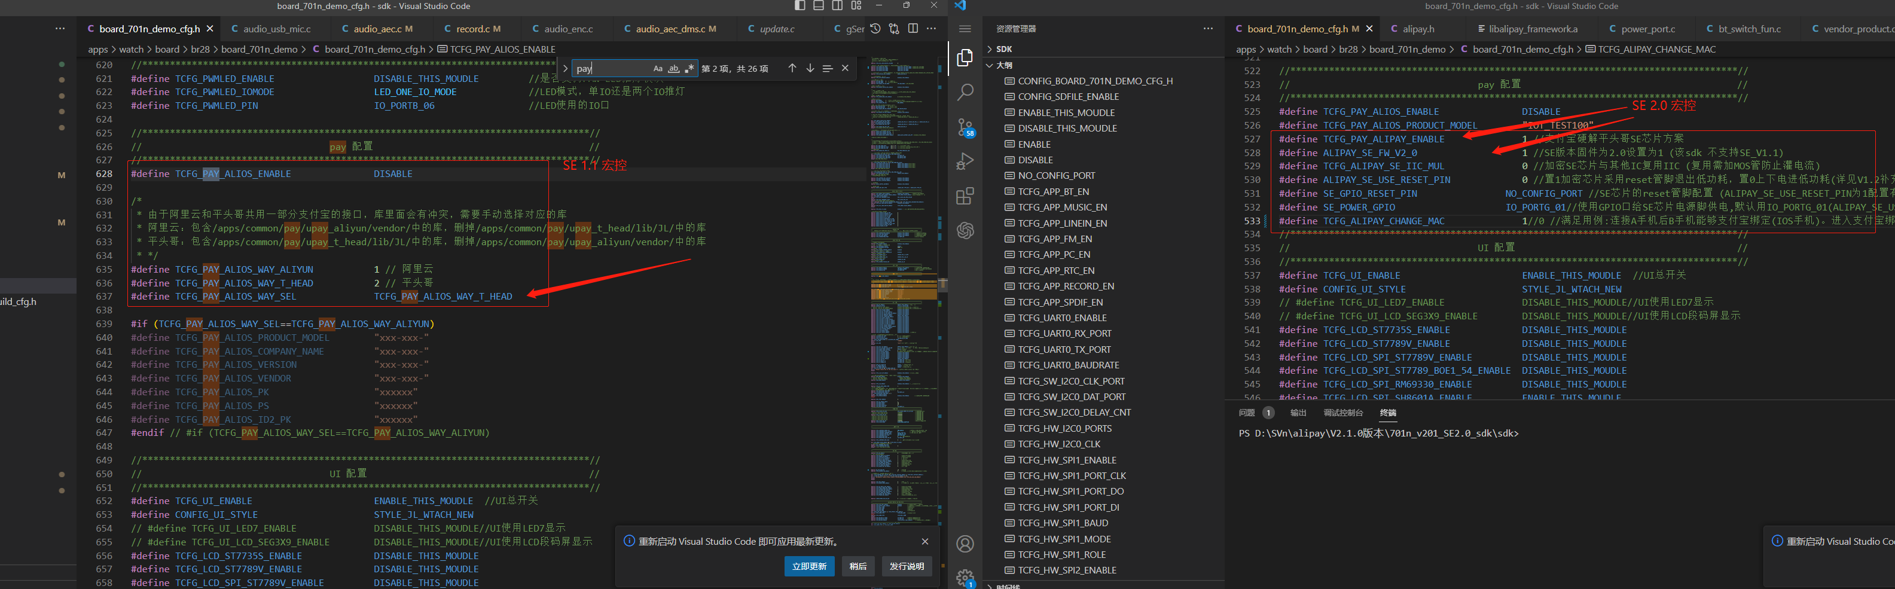1895x589 pixels.
Task: Enable regular expression search toggle
Action: tap(689, 68)
